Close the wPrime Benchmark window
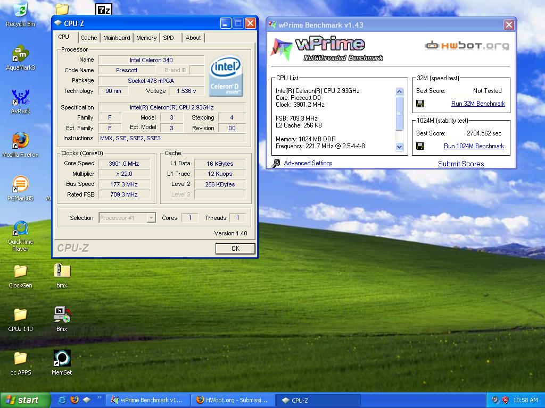Screen dimensions: 545x408 coord(509,24)
